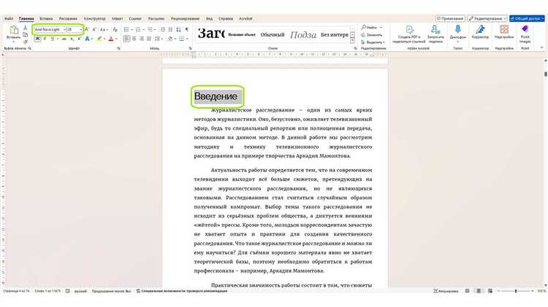Switch to the Конструктор tab

click(x=94, y=18)
